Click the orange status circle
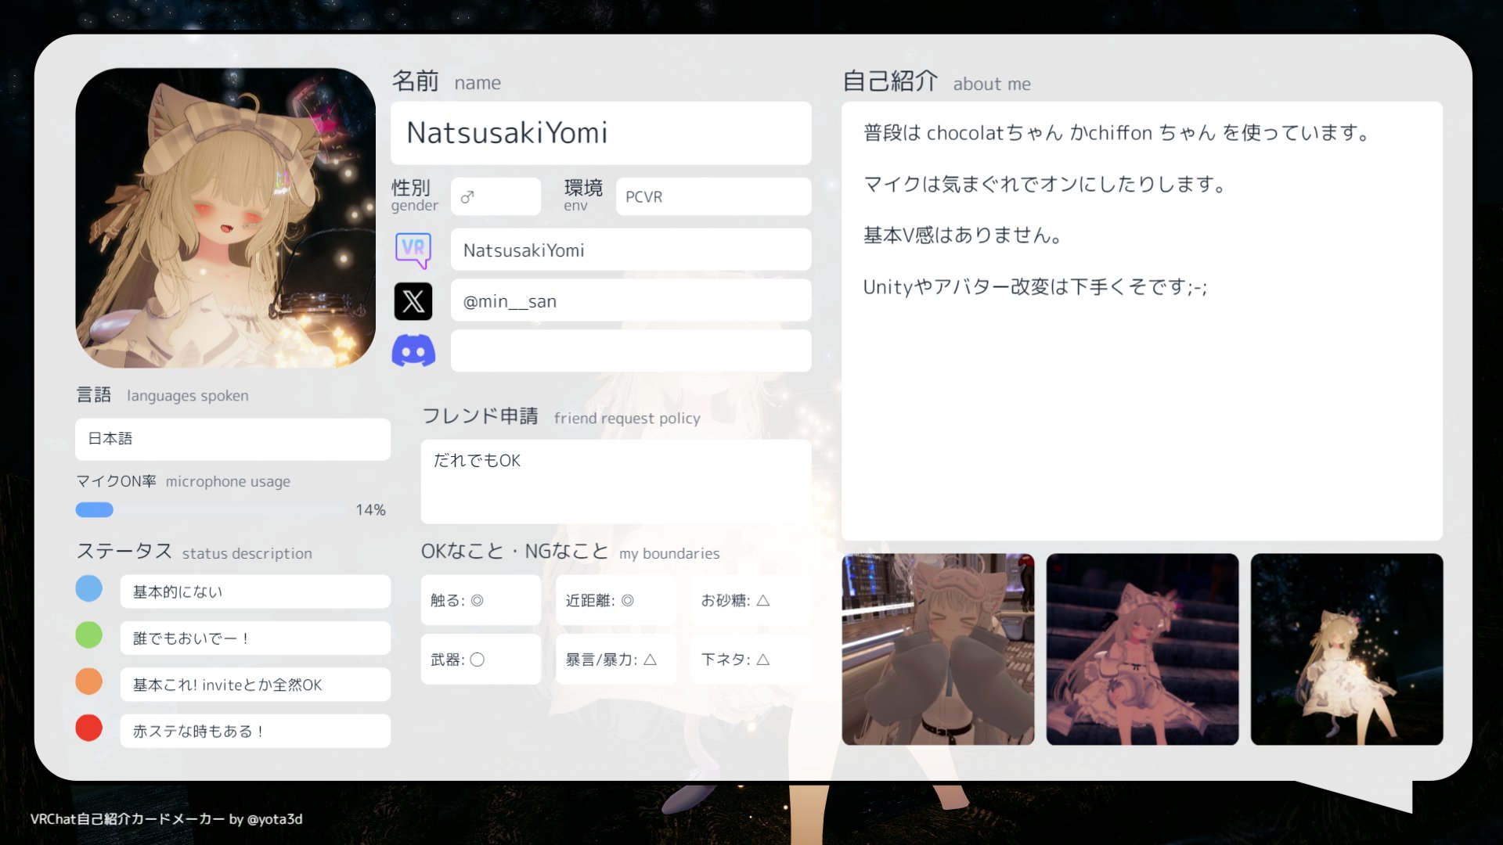 (x=89, y=681)
